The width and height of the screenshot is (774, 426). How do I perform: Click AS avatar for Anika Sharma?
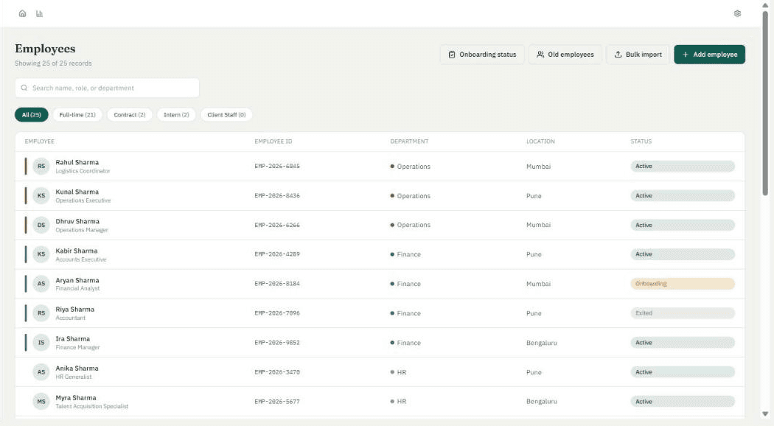(41, 372)
